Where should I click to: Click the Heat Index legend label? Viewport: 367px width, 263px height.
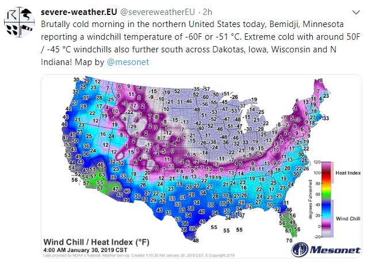348,173
